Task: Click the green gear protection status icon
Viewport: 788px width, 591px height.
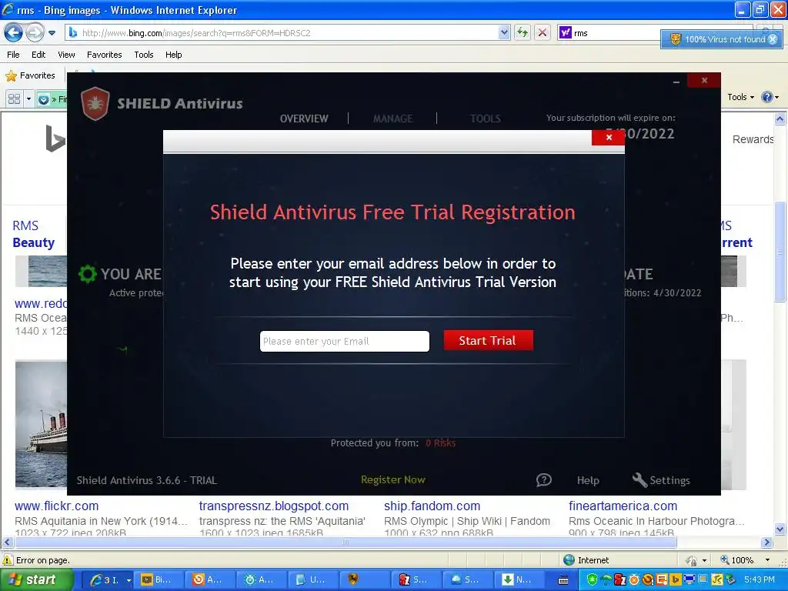Action: pos(88,274)
